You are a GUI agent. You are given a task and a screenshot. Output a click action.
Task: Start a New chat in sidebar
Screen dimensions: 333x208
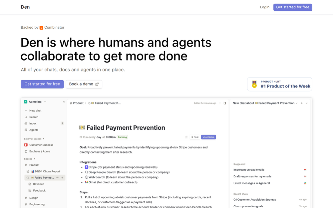[x=35, y=110]
